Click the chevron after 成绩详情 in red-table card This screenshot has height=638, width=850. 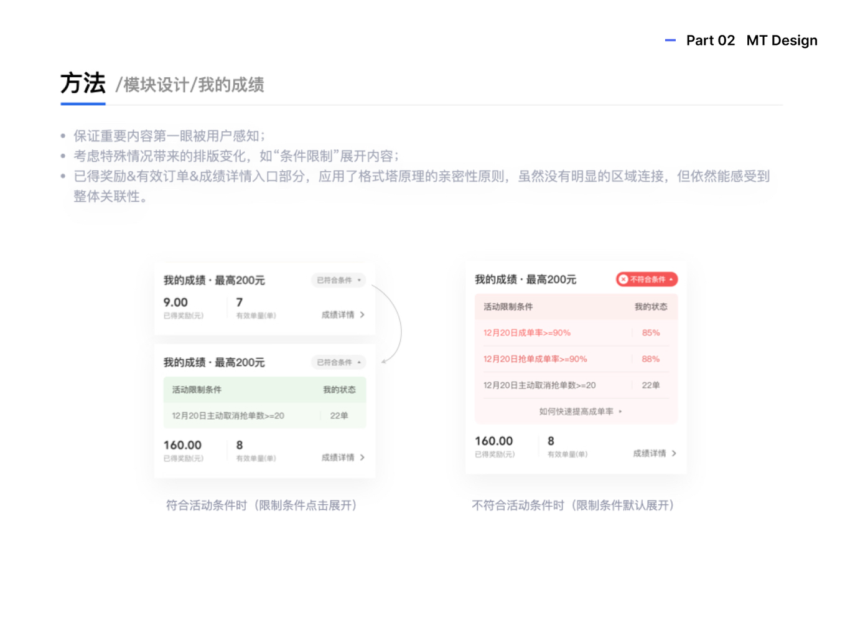coord(674,453)
